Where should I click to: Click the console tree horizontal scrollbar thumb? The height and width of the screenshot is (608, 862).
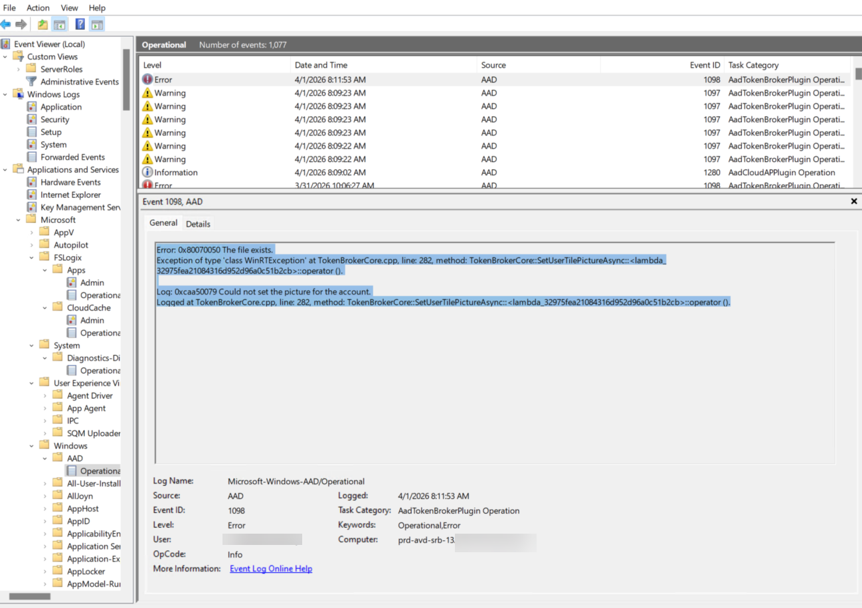coord(30,597)
